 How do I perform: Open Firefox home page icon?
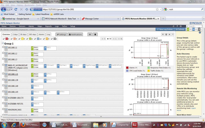point(27,9)
